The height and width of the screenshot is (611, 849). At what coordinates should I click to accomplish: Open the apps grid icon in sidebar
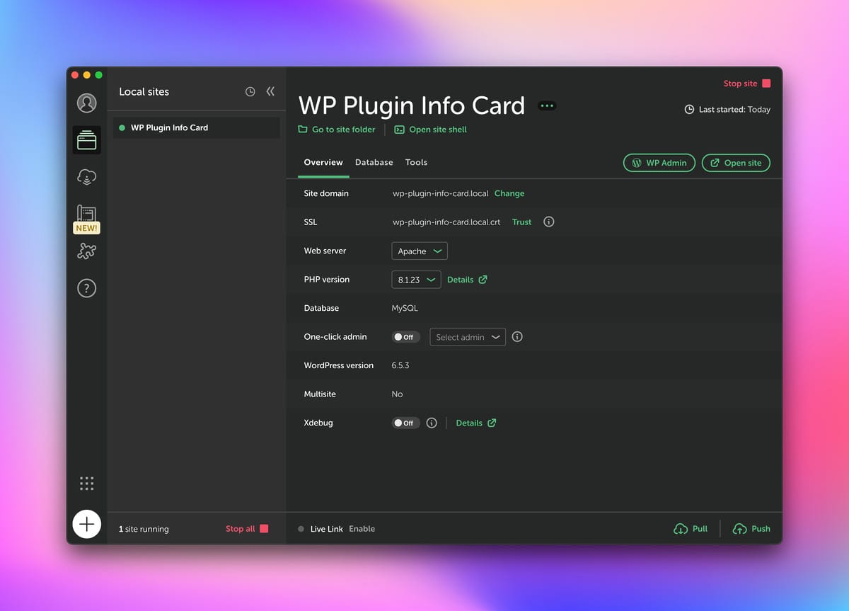(x=86, y=484)
